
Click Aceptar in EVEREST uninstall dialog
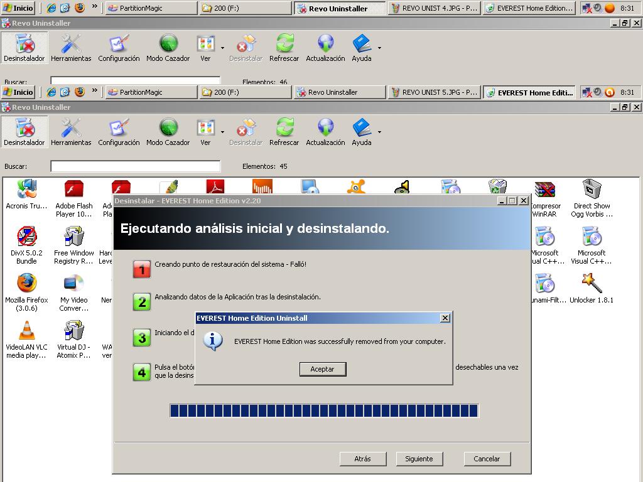[x=323, y=369]
